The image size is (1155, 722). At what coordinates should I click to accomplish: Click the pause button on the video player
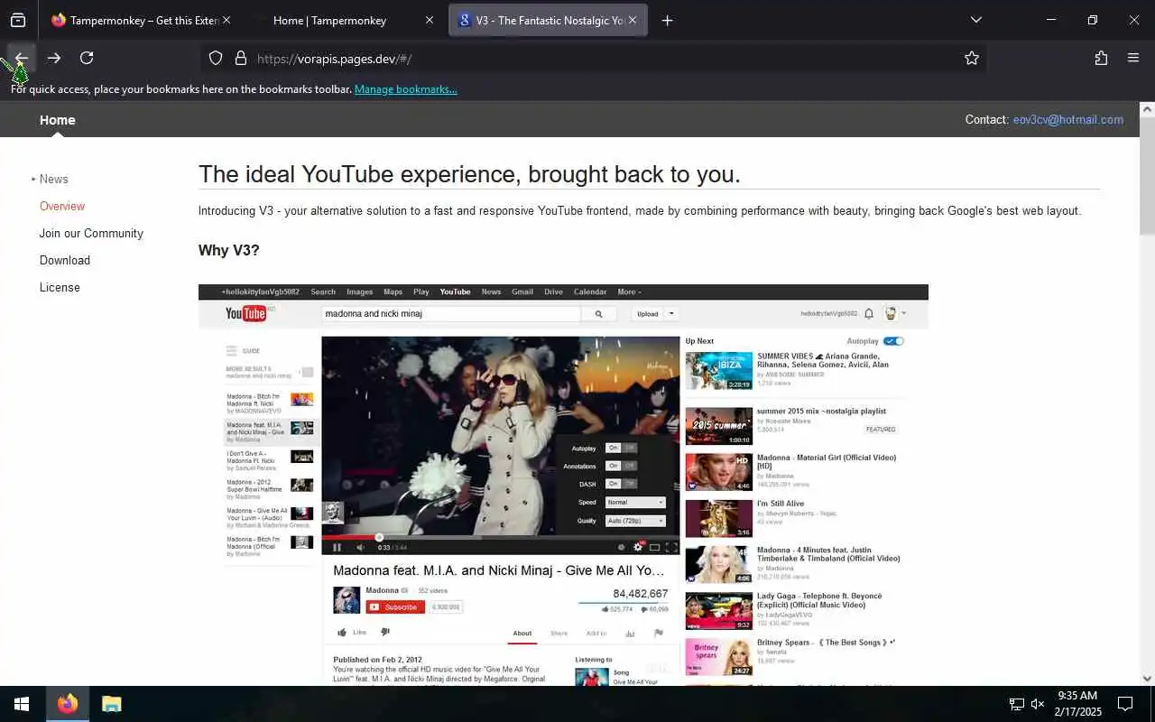click(x=337, y=547)
